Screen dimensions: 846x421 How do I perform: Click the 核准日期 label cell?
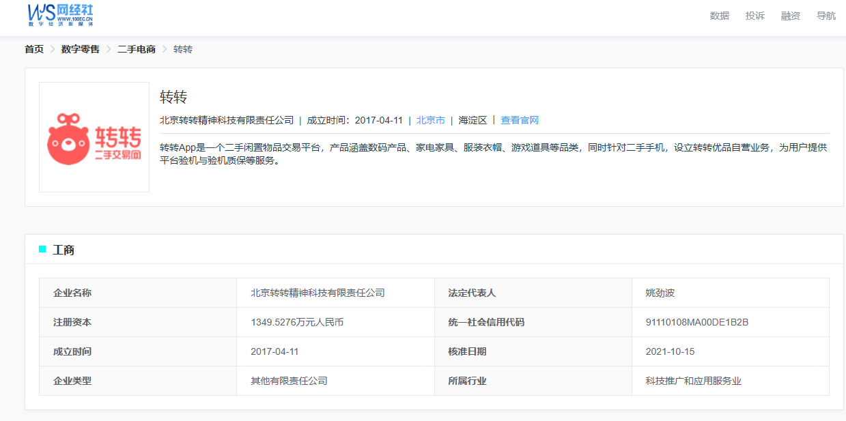pos(533,351)
